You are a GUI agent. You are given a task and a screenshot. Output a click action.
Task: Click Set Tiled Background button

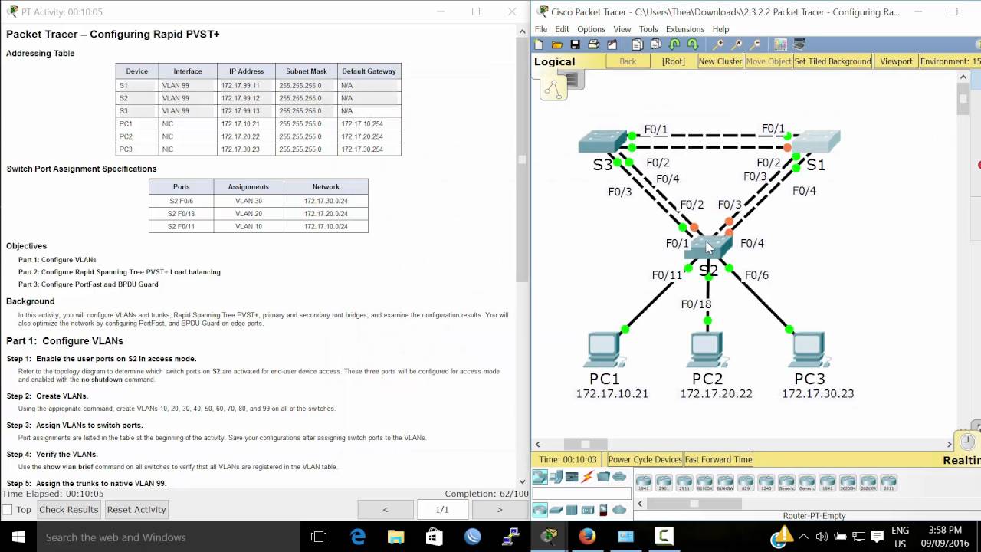tap(832, 61)
